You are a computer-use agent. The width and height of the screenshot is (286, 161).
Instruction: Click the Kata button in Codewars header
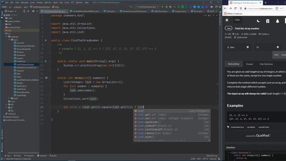[x=237, y=20]
